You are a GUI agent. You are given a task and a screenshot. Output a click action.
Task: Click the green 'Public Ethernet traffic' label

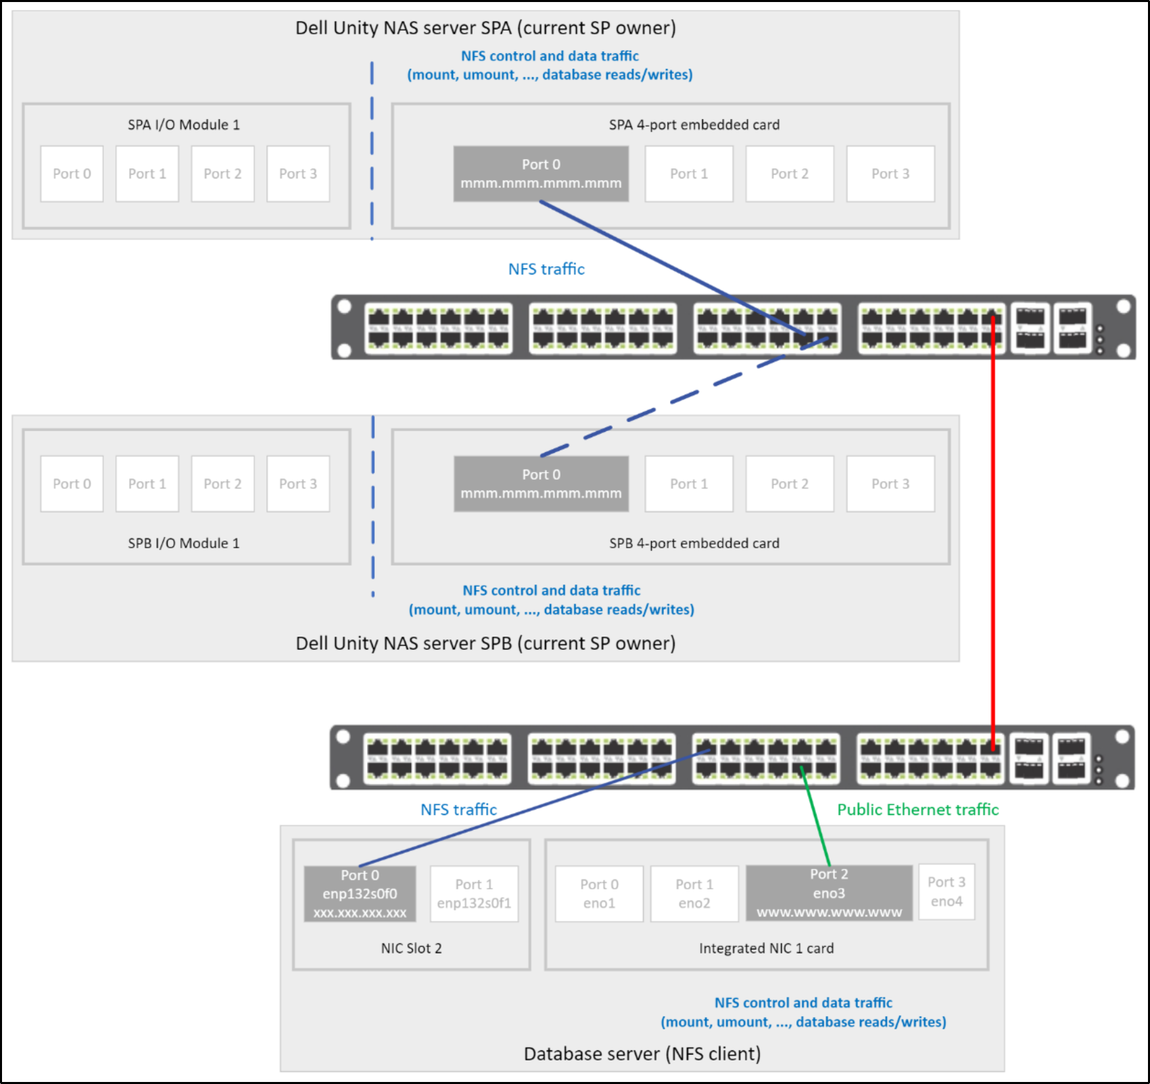pos(917,810)
